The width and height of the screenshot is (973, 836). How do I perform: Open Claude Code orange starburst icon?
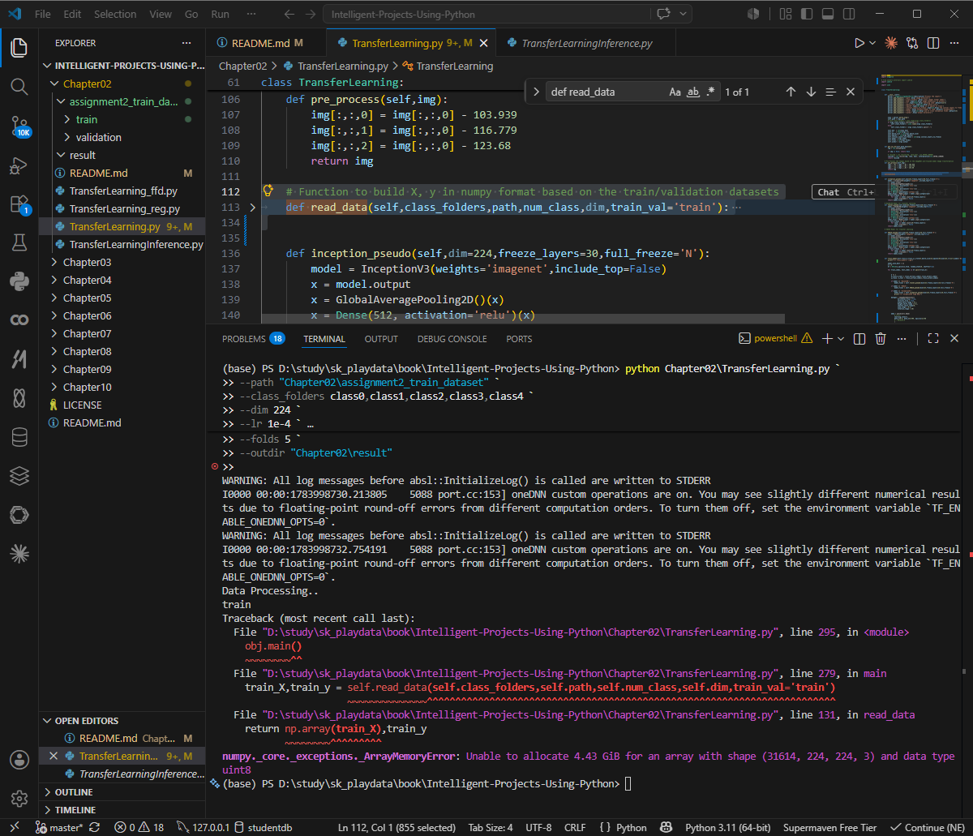[x=892, y=43]
